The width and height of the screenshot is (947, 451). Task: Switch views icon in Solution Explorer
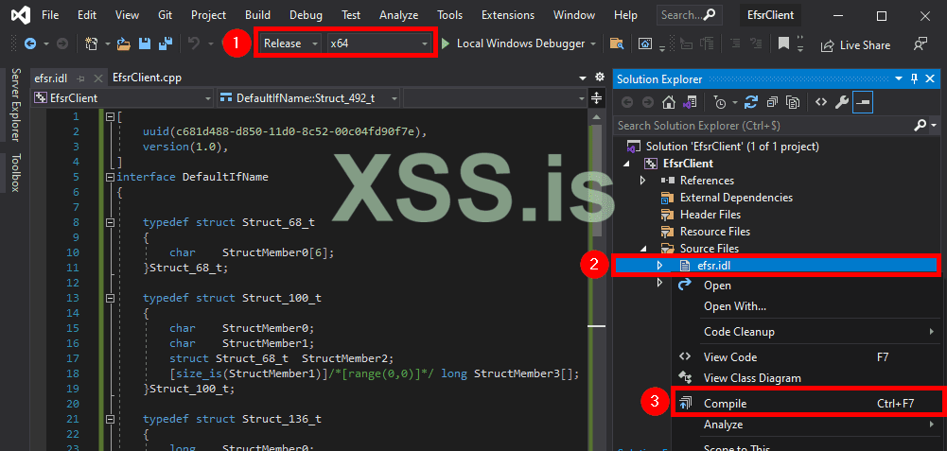(689, 103)
